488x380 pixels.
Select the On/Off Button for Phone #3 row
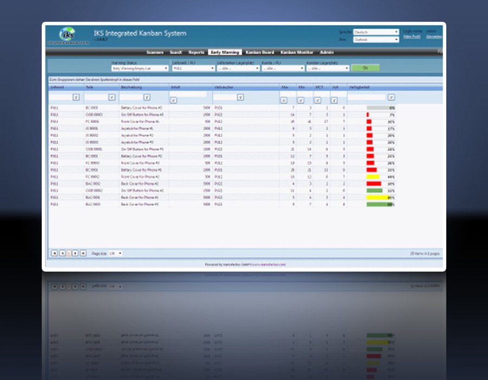(222, 115)
